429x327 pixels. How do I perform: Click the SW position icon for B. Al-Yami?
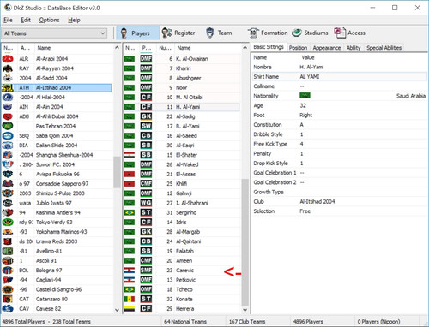coord(146,126)
